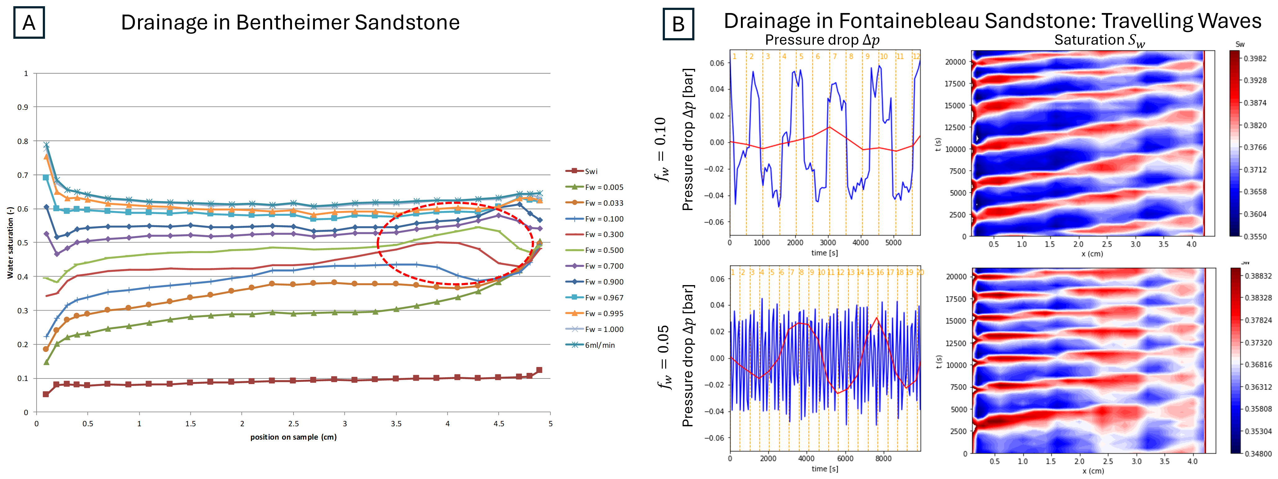This screenshot has width=1278, height=479.
Task: Click the Fw = 0.005 legend marker
Action: point(575,187)
